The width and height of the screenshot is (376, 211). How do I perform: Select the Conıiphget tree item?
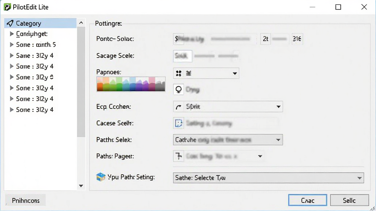(x=32, y=34)
